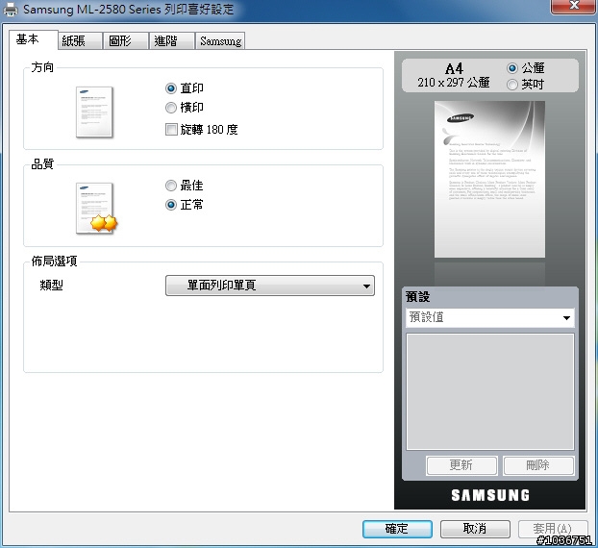Image resolution: width=598 pixels, height=548 pixels.
Task: Click the A4 paper size label
Action: pos(454,68)
